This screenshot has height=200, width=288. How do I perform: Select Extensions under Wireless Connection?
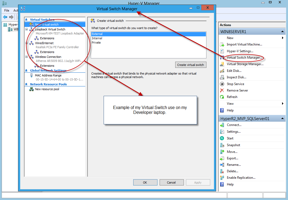[x=47, y=66]
